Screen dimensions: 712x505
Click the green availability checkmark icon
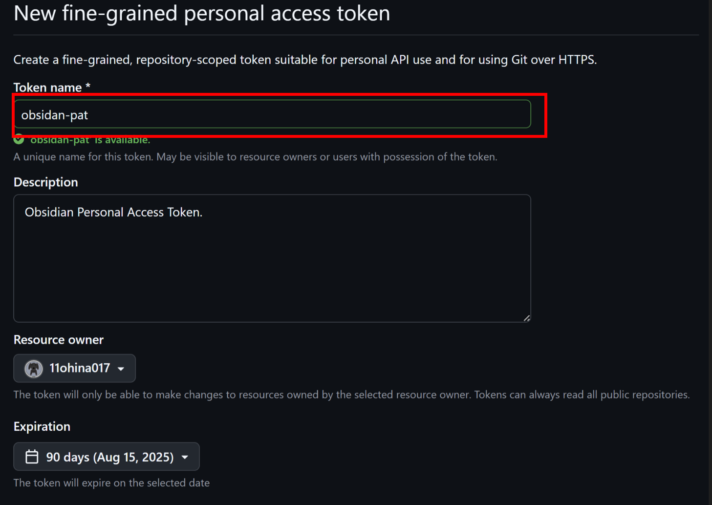[19, 140]
